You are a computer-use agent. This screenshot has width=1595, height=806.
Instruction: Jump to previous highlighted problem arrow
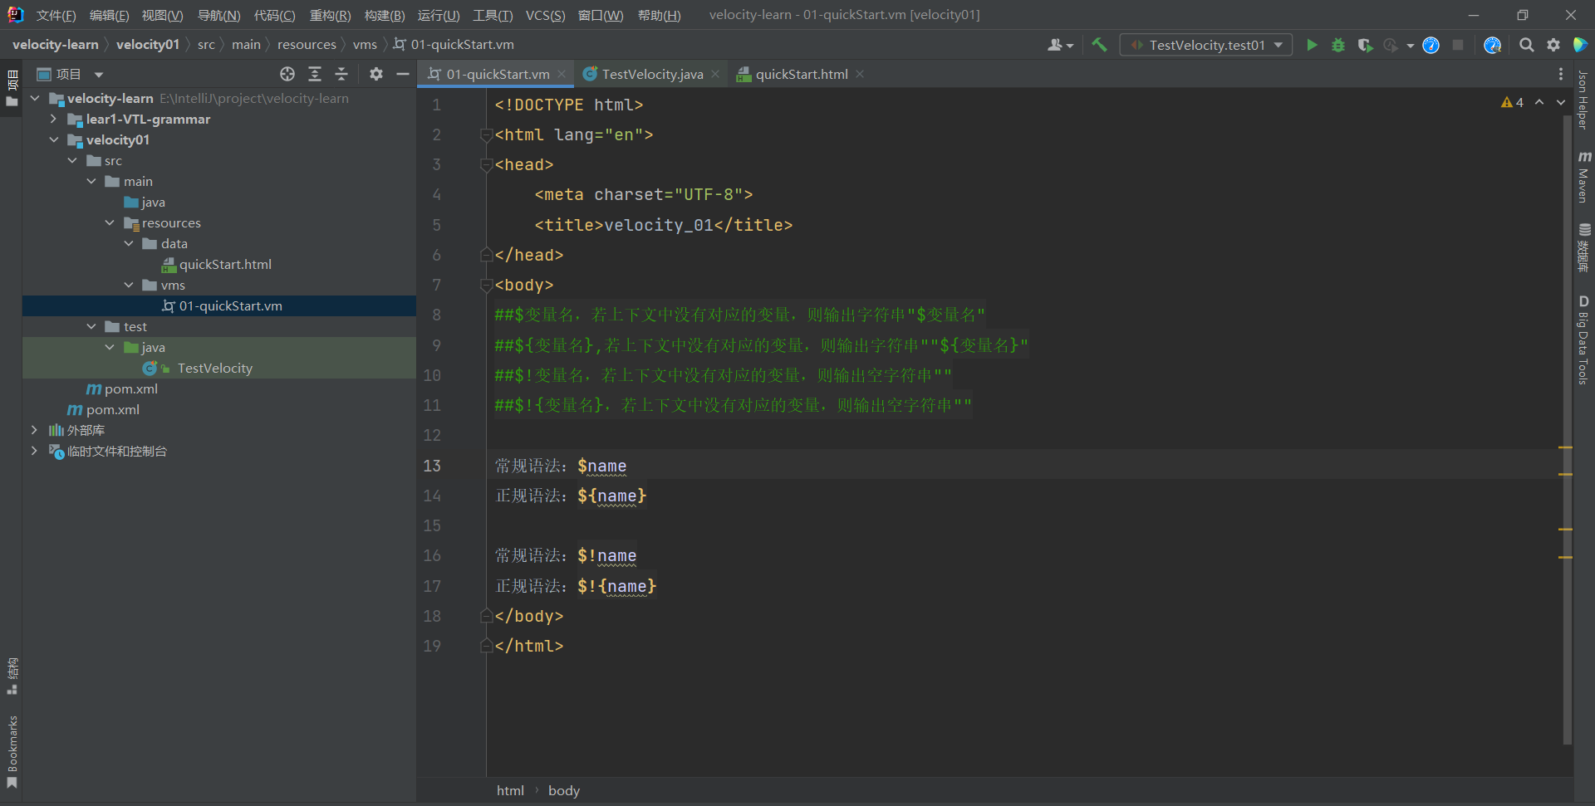point(1539,102)
